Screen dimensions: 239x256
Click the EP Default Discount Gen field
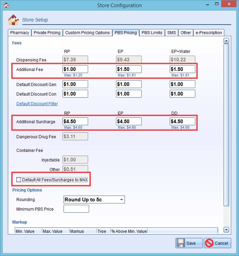(129, 84)
